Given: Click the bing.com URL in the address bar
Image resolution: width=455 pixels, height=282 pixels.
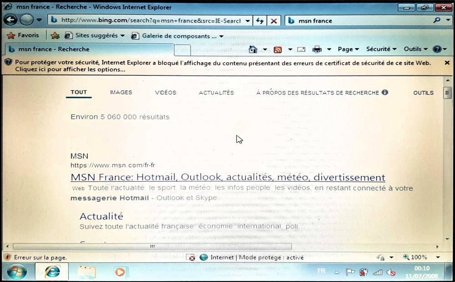Looking at the screenshot, I should [x=151, y=20].
